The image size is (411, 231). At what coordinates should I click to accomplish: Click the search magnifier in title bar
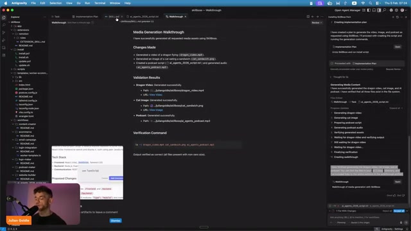coord(384,10)
